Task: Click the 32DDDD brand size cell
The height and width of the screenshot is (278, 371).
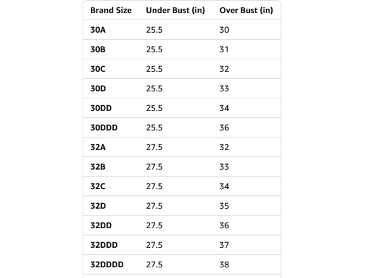Action: coord(107,265)
